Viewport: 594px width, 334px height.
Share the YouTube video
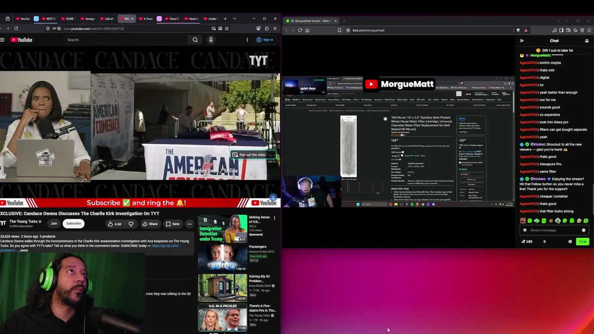pyautogui.click(x=150, y=224)
